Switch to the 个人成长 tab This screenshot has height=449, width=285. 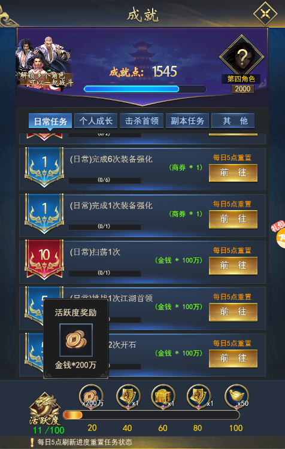96,120
